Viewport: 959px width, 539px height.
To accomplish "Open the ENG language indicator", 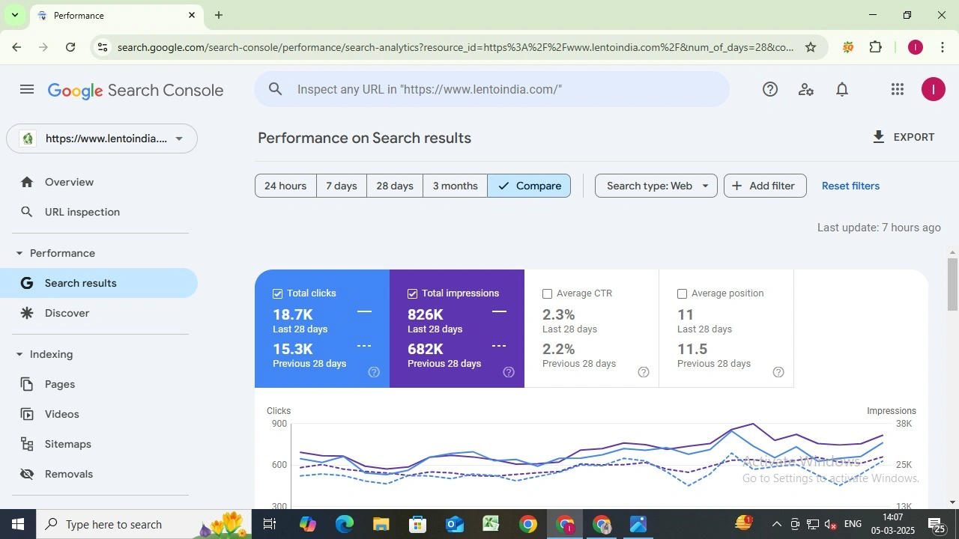I will click(853, 524).
